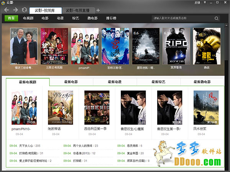Click the vertical scrollbar thumb

[x=226, y=43]
